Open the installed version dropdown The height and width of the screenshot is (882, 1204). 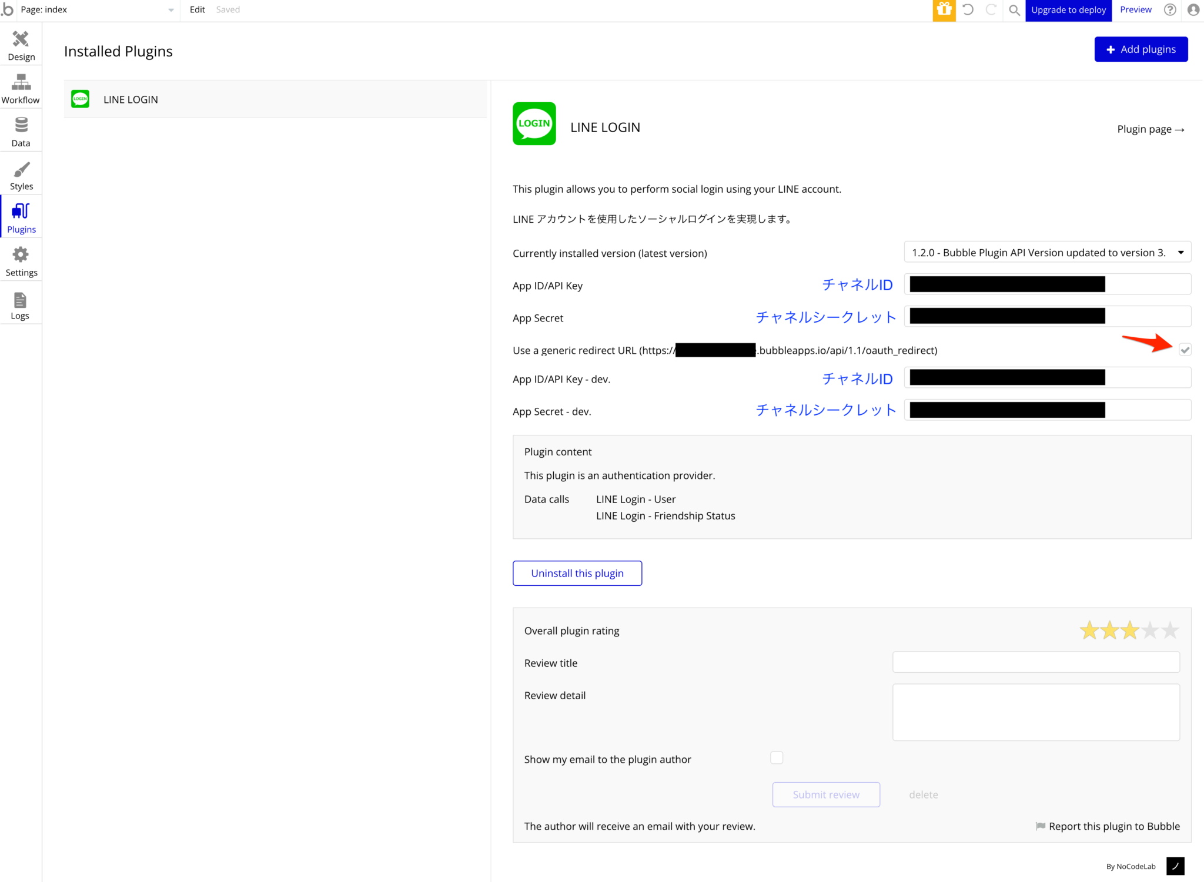point(1046,252)
